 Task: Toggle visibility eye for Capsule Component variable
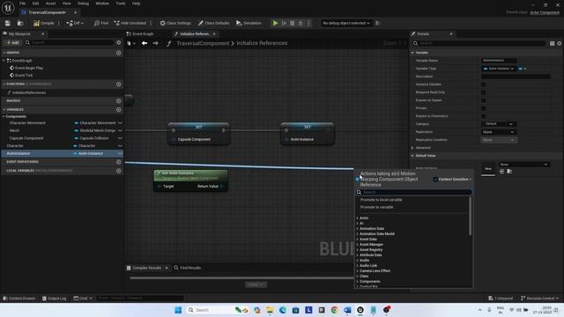(x=120, y=138)
